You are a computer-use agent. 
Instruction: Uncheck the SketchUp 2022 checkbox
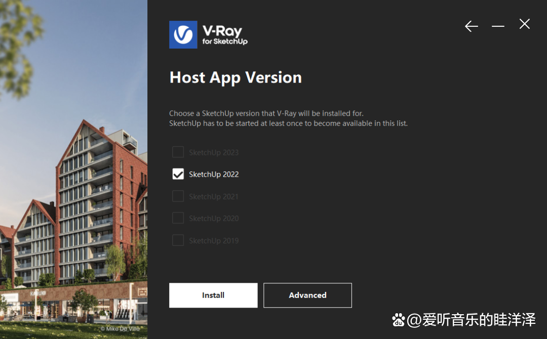tap(178, 174)
